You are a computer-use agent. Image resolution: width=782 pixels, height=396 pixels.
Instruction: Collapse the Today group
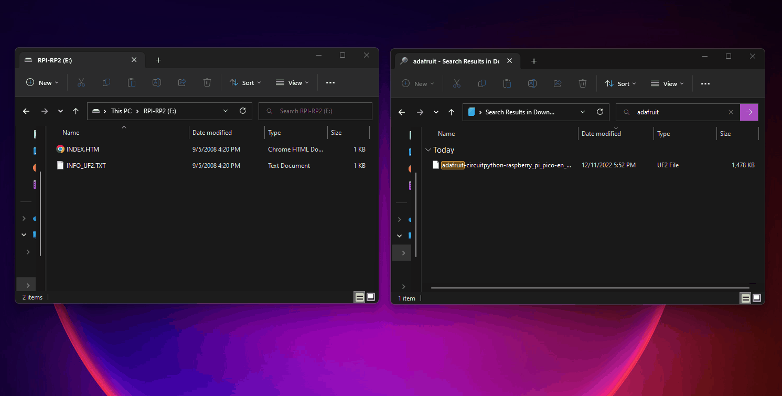(x=429, y=150)
